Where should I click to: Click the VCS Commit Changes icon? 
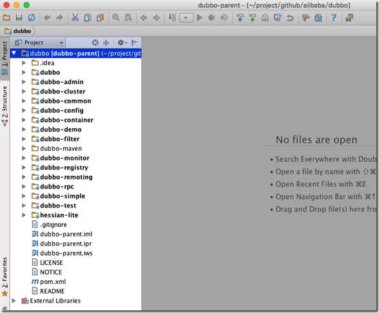point(253,17)
